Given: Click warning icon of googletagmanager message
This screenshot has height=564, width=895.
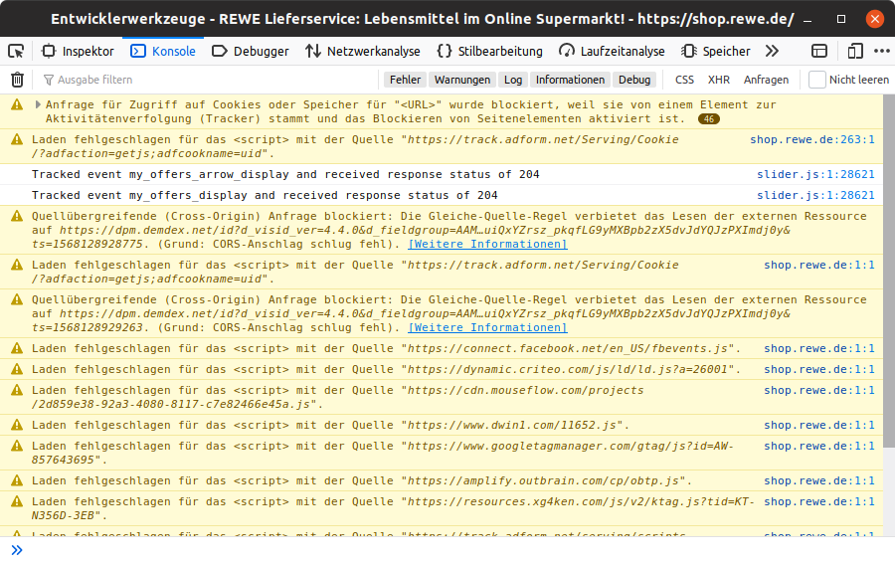Looking at the screenshot, I should [17, 446].
